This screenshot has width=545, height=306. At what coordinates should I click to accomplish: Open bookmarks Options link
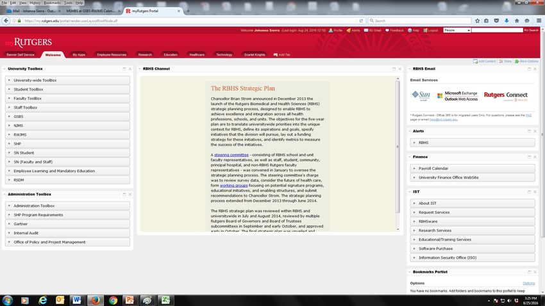click(x=529, y=284)
